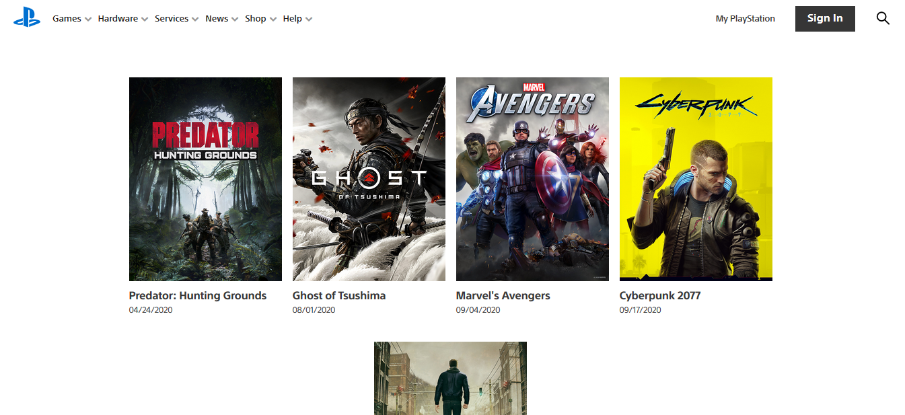905x415 pixels.
Task: Click the Cyberpunk 2077 title link
Action: pyautogui.click(x=660, y=296)
